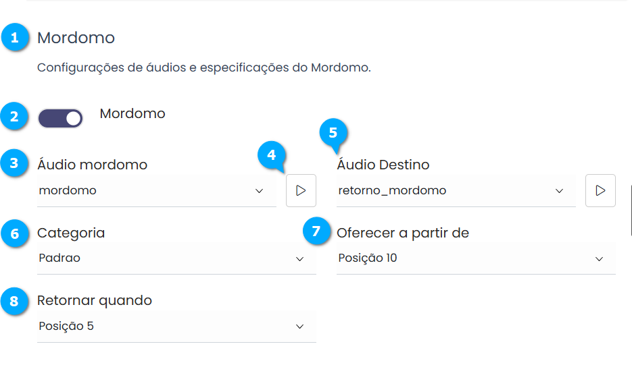Click the Mordomo label next to the switch
632x365 pixels.
point(132,113)
